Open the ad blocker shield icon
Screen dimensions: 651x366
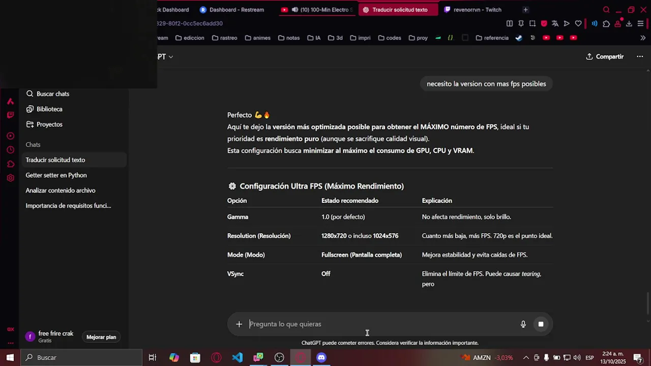(544, 23)
